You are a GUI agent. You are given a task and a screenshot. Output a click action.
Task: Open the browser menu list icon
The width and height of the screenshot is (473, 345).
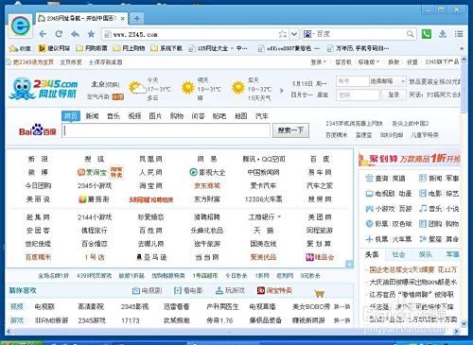(459, 34)
